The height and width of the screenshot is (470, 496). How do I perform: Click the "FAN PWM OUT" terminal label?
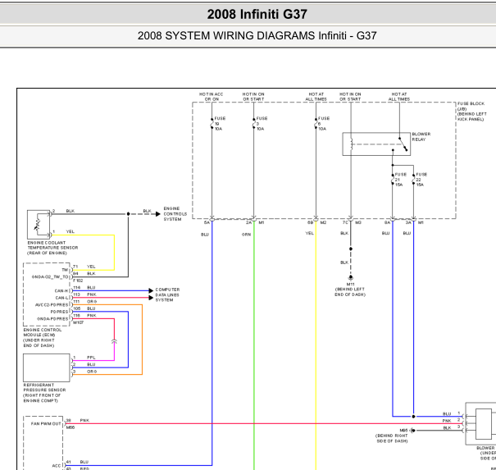coord(46,423)
